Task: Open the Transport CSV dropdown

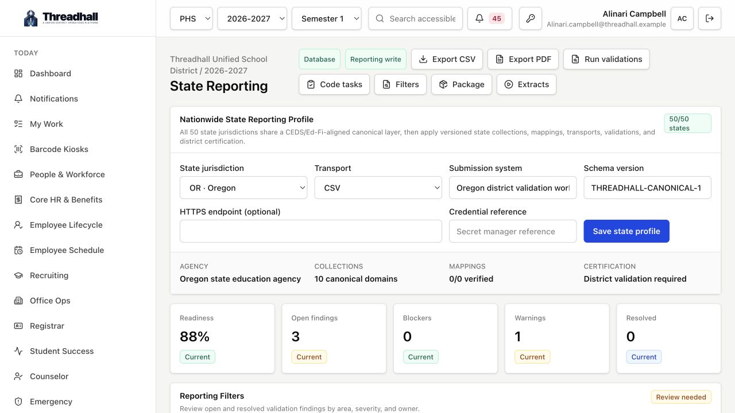Action: click(378, 188)
